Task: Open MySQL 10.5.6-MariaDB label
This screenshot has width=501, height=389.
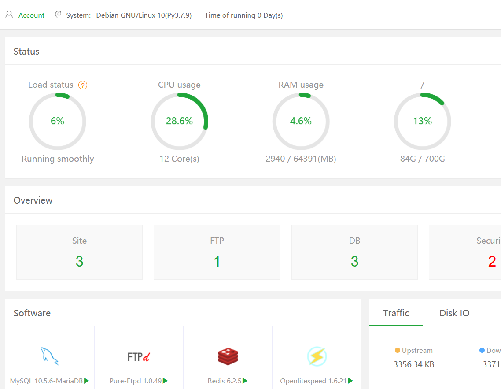Action: 46,381
